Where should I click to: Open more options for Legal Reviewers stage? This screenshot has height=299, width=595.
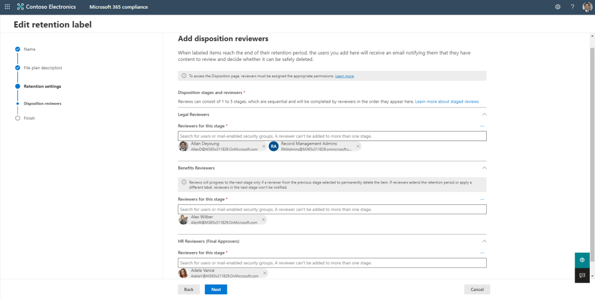coord(482,126)
